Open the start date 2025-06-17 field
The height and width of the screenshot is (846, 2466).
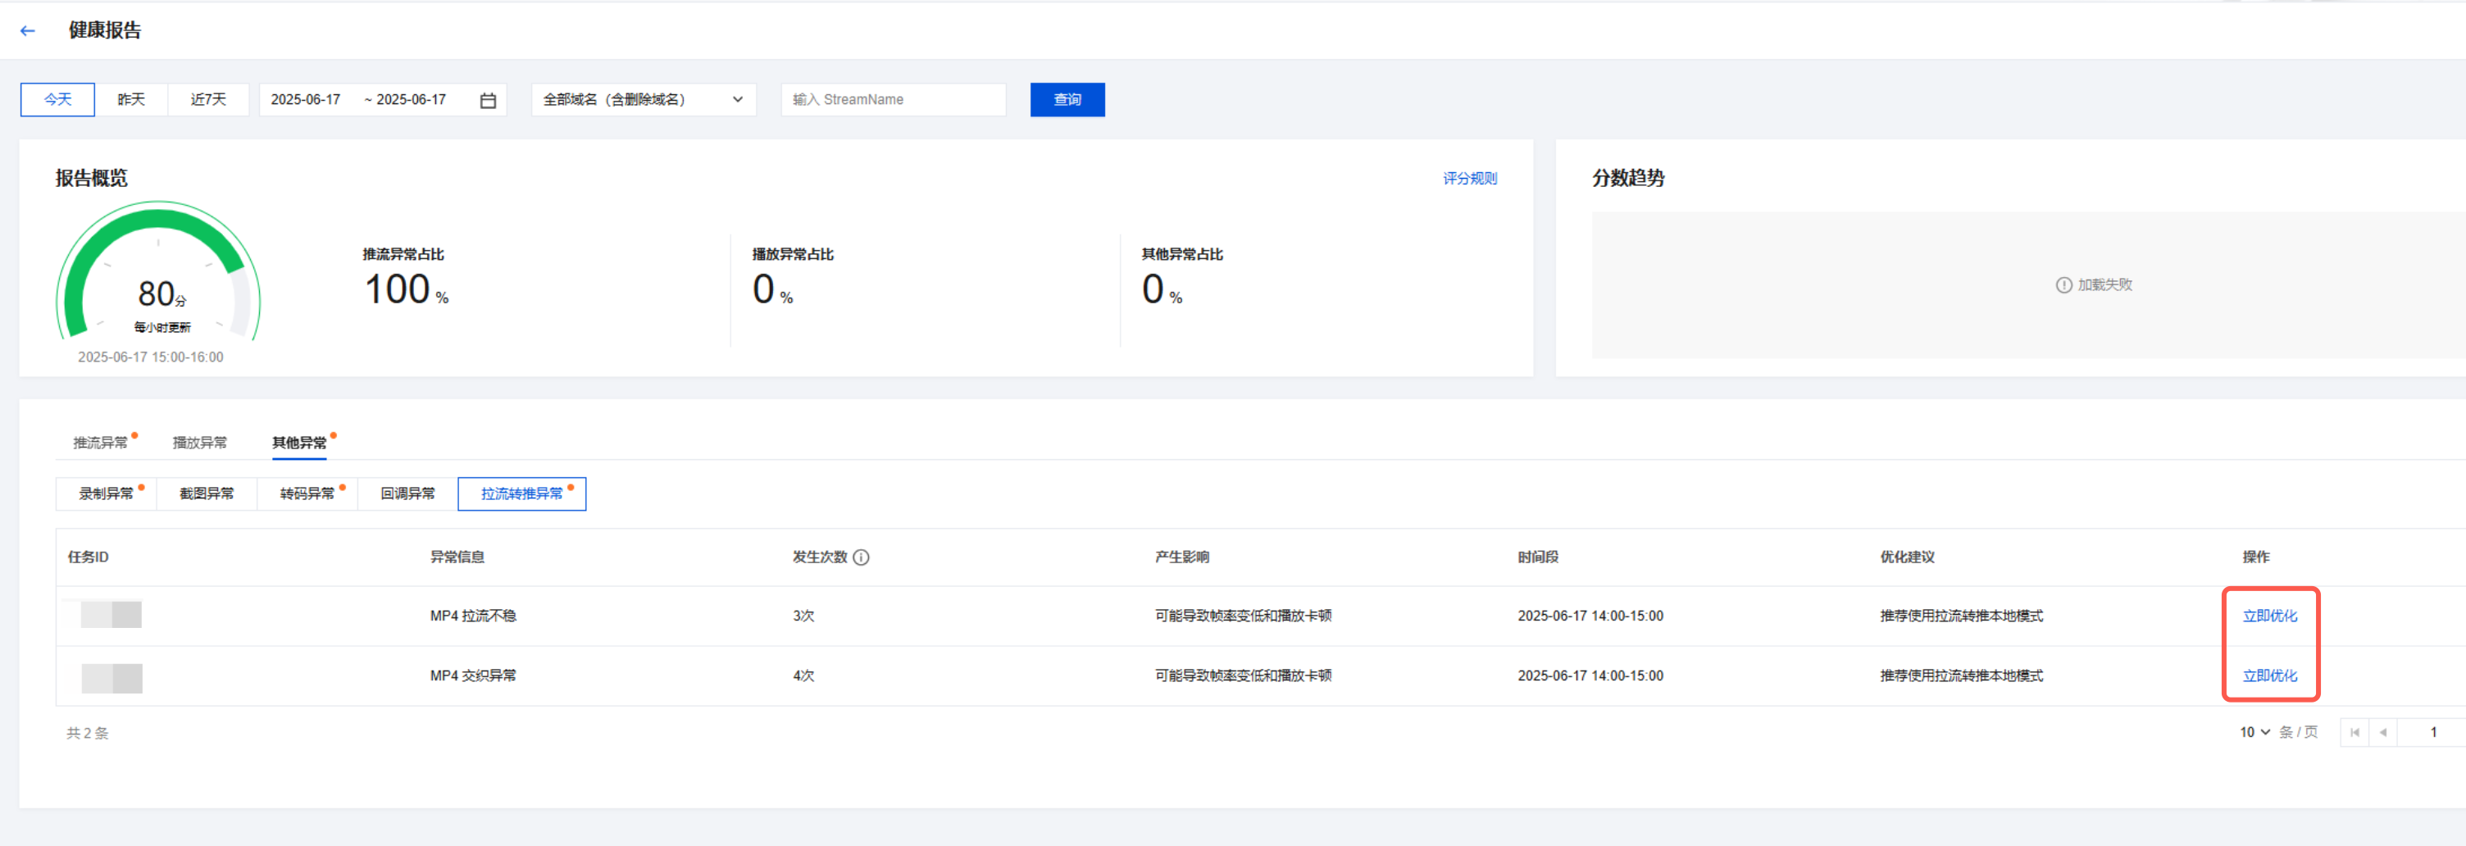(x=305, y=99)
